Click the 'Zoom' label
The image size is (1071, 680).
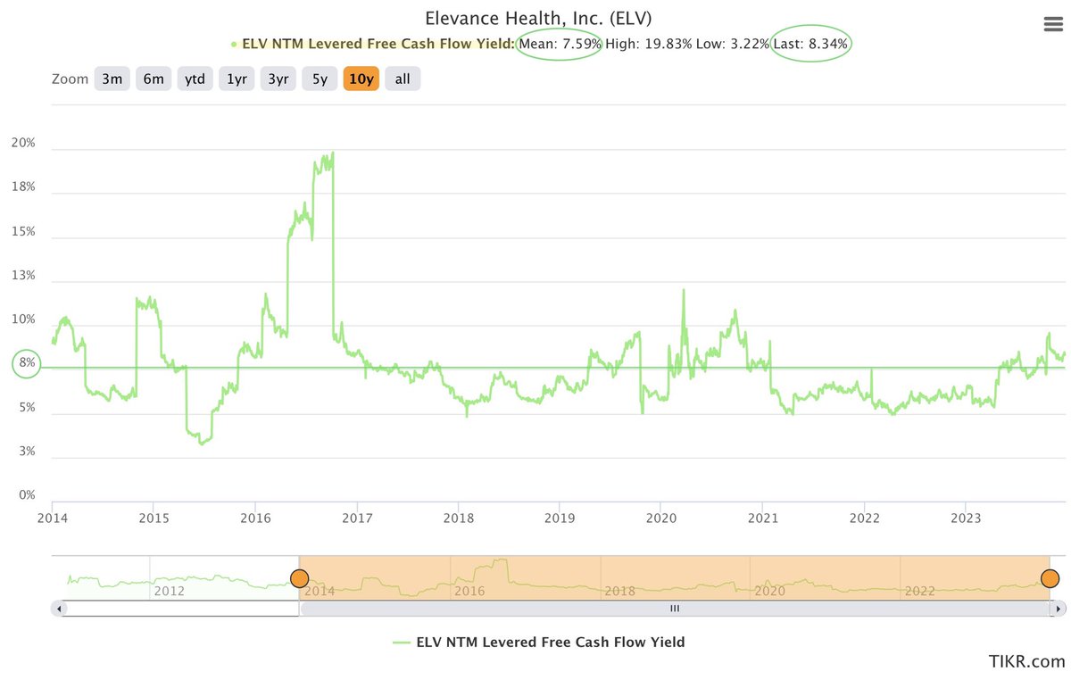(x=70, y=79)
